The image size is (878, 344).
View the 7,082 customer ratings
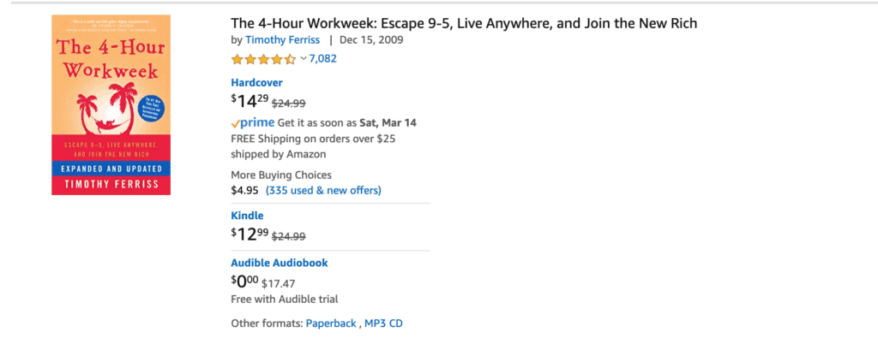click(322, 59)
